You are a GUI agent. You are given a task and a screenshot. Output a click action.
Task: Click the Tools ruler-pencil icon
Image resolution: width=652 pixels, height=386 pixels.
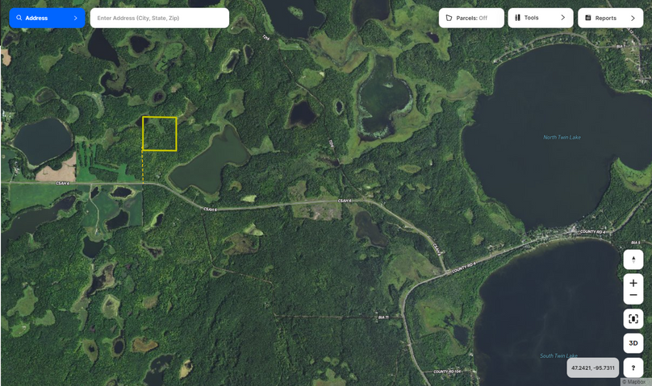coord(517,18)
